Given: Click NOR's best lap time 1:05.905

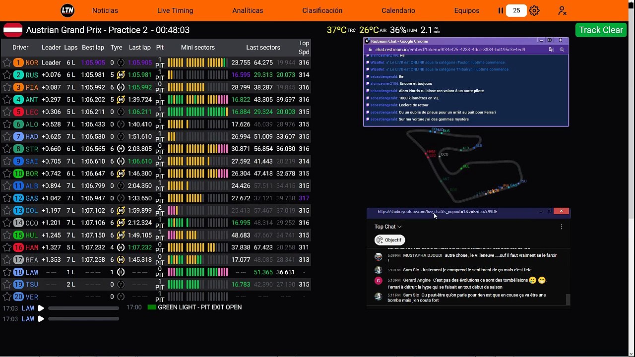Looking at the screenshot, I should click(x=93, y=62).
